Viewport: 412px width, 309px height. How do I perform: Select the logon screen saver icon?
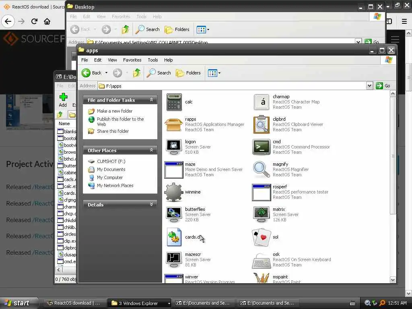174,147
